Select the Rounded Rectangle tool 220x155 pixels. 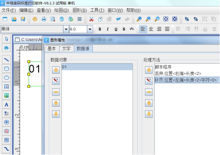click(x=6, y=69)
